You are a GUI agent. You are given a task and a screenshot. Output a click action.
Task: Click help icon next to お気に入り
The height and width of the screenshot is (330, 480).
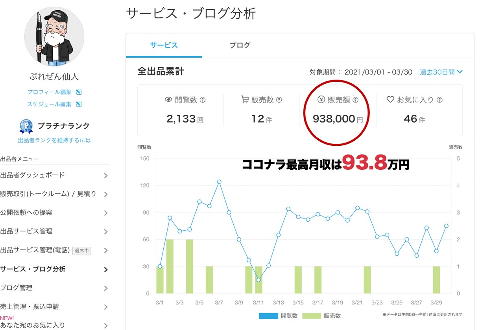[x=439, y=100]
